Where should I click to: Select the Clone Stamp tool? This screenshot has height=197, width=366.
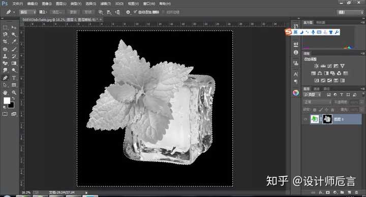pyautogui.click(x=5, y=56)
